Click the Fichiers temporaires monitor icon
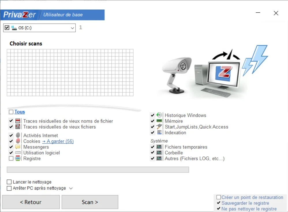Viewport: 288px width, 212px height. click(x=159, y=147)
